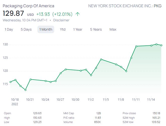Select the 1 Month range tab

(46, 29)
